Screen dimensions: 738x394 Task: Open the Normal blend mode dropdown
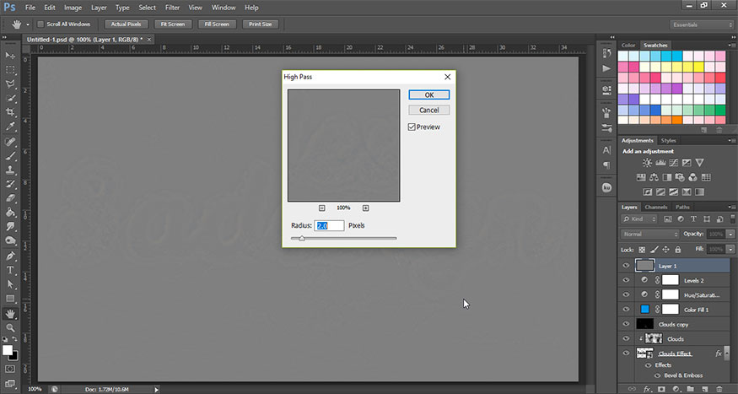[649, 234]
